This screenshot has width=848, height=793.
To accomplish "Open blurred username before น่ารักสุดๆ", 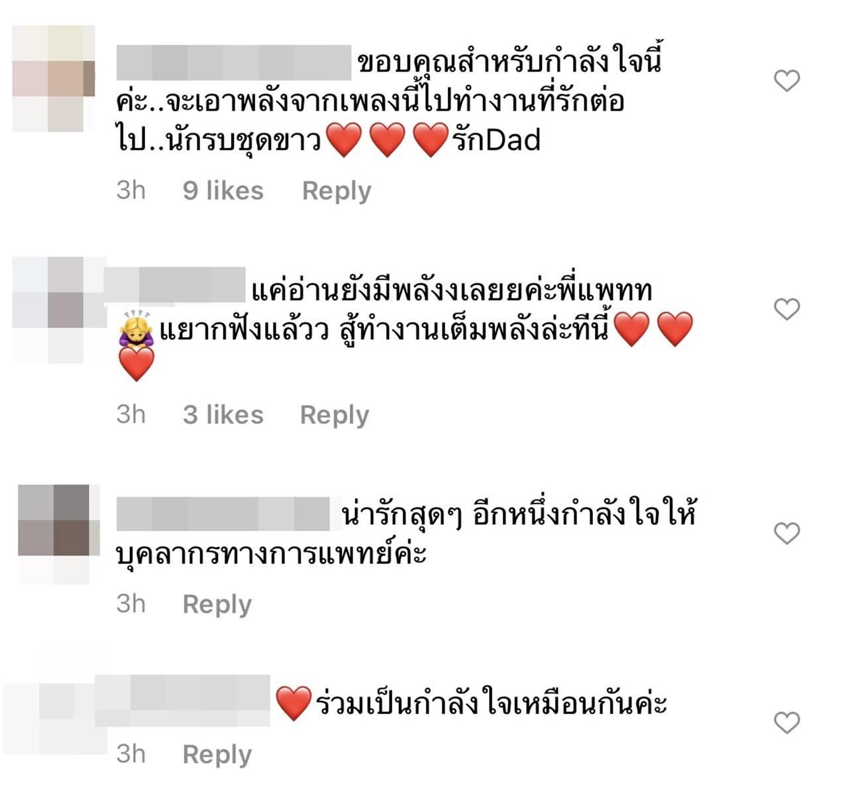I will (x=223, y=513).
